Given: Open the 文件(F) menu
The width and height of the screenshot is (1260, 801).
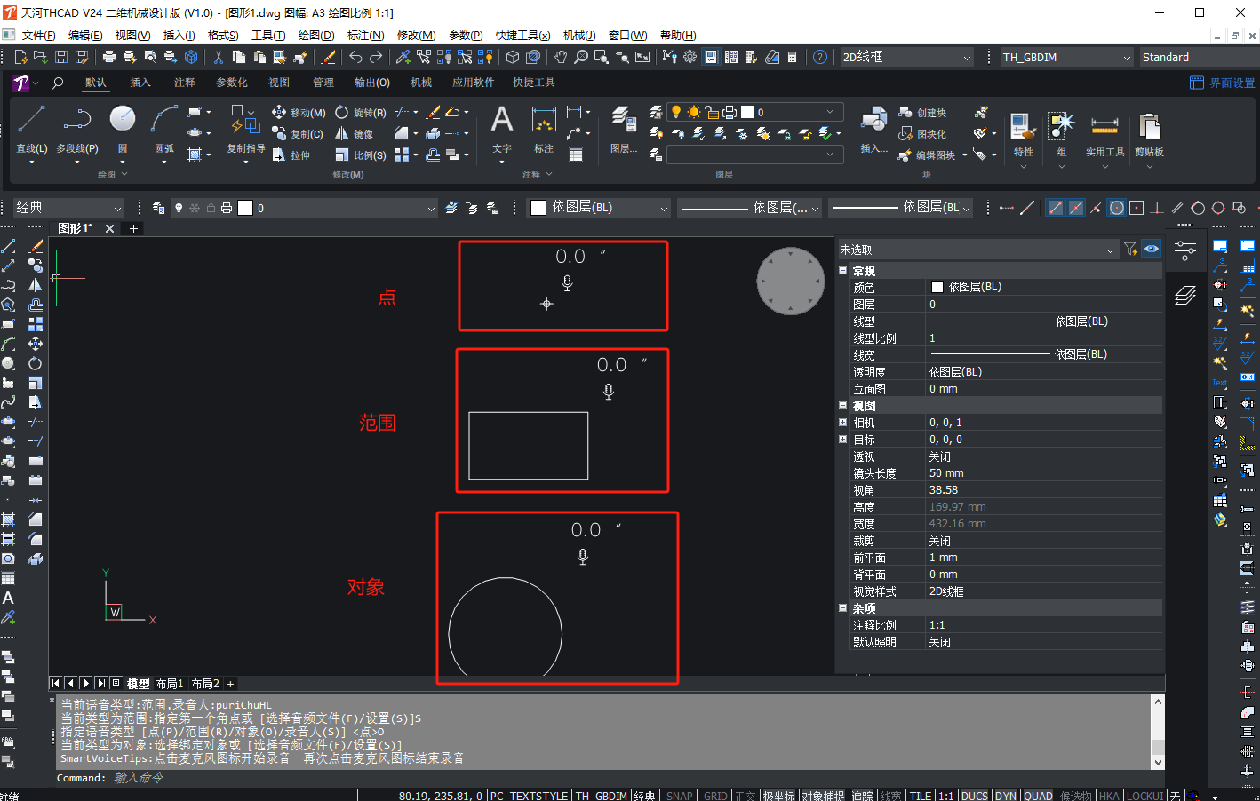Looking at the screenshot, I should pyautogui.click(x=38, y=35).
